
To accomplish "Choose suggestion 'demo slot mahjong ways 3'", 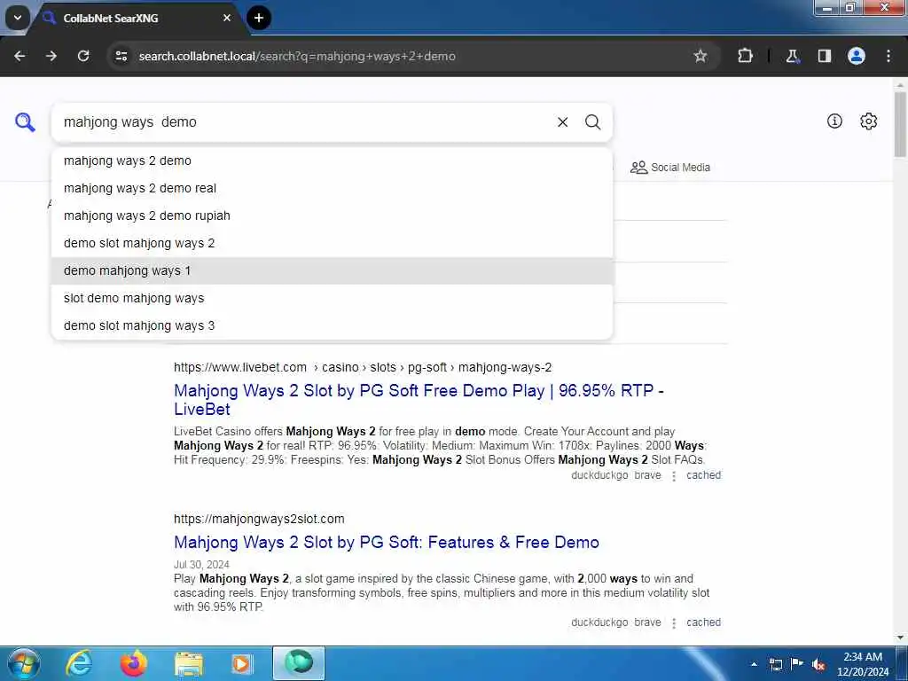I will tap(332, 325).
